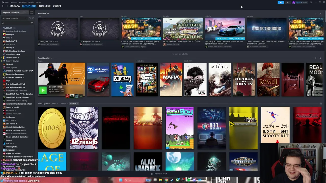Open the Görünüm menu
The width and height of the screenshot is (326, 183).
pos(14,2)
